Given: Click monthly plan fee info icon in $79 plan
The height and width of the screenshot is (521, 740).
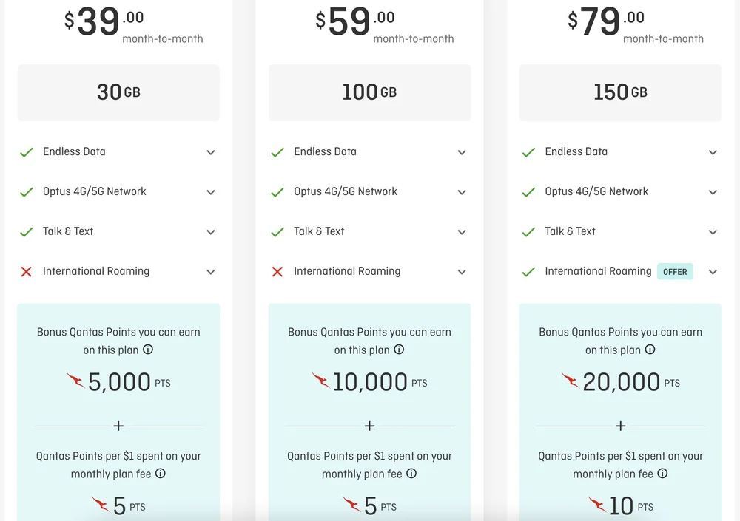Looking at the screenshot, I should click(662, 474).
